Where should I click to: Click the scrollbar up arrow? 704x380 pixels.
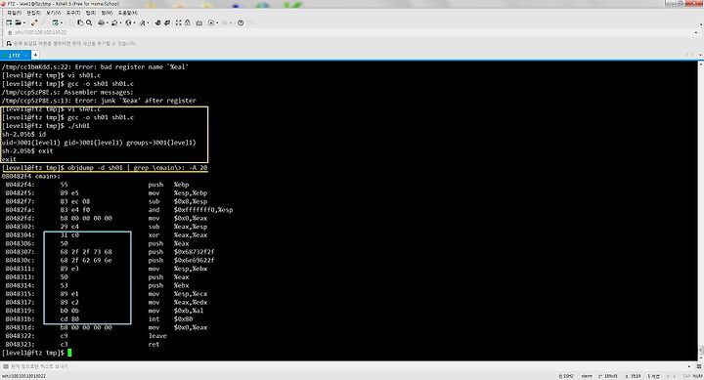tap(701, 63)
